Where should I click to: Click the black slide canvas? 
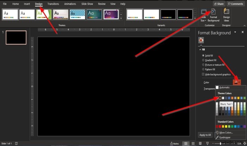114,86
